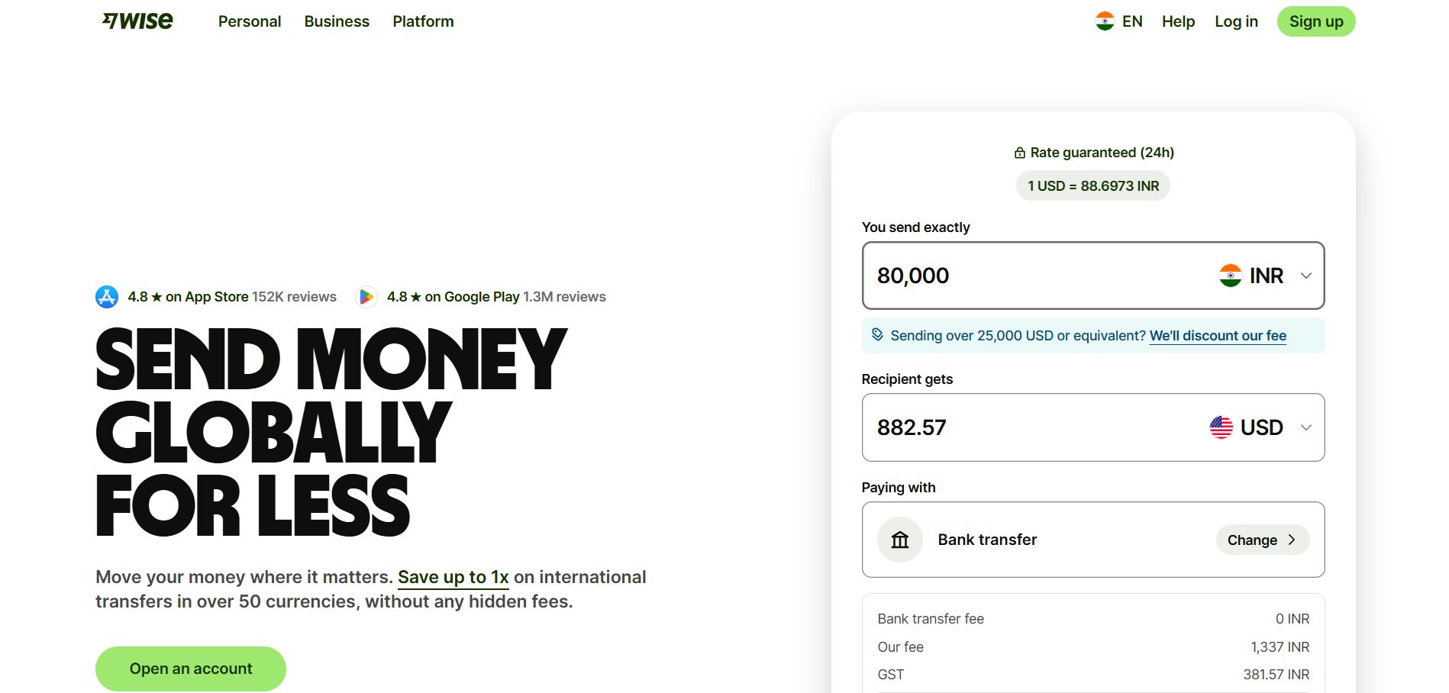1449x693 pixels.
Task: Click the bank building icon
Action: [900, 540]
